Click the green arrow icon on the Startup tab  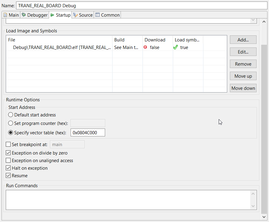click(x=52, y=15)
